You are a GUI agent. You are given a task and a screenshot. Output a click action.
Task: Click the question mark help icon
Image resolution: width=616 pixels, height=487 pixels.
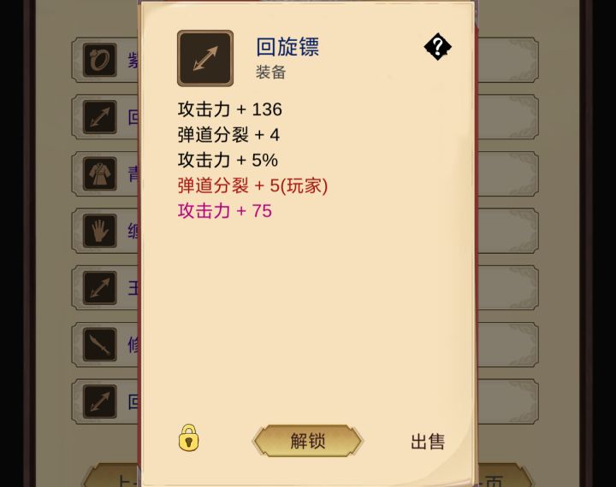coord(437,47)
